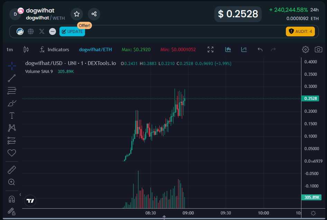
Task: Select the patterns drawing tool
Action: (x=12, y=128)
